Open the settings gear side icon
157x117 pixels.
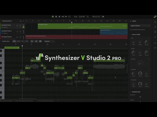tap(155, 48)
